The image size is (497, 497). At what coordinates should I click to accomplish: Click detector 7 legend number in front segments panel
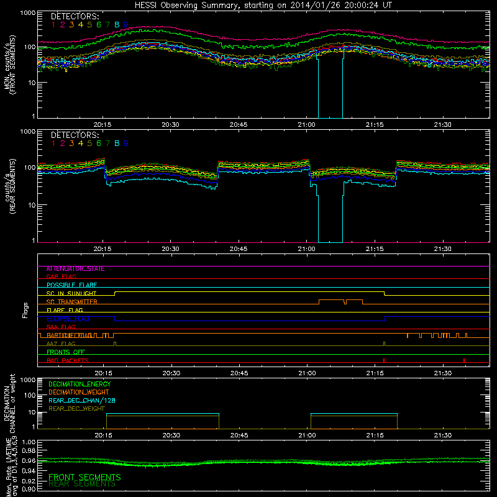pos(107,25)
